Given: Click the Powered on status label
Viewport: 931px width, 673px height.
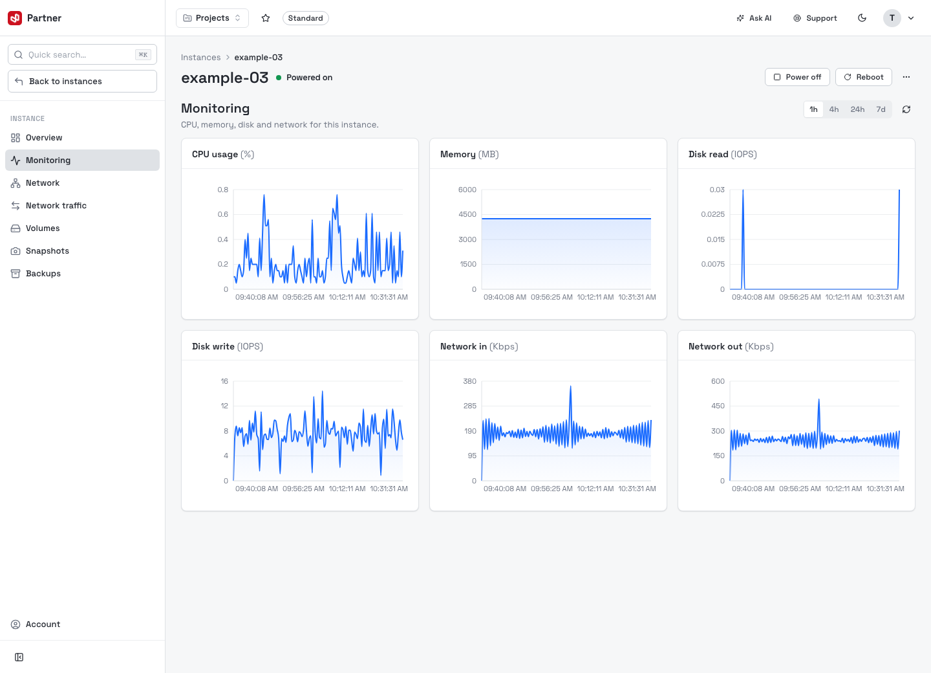Looking at the screenshot, I should coord(309,78).
